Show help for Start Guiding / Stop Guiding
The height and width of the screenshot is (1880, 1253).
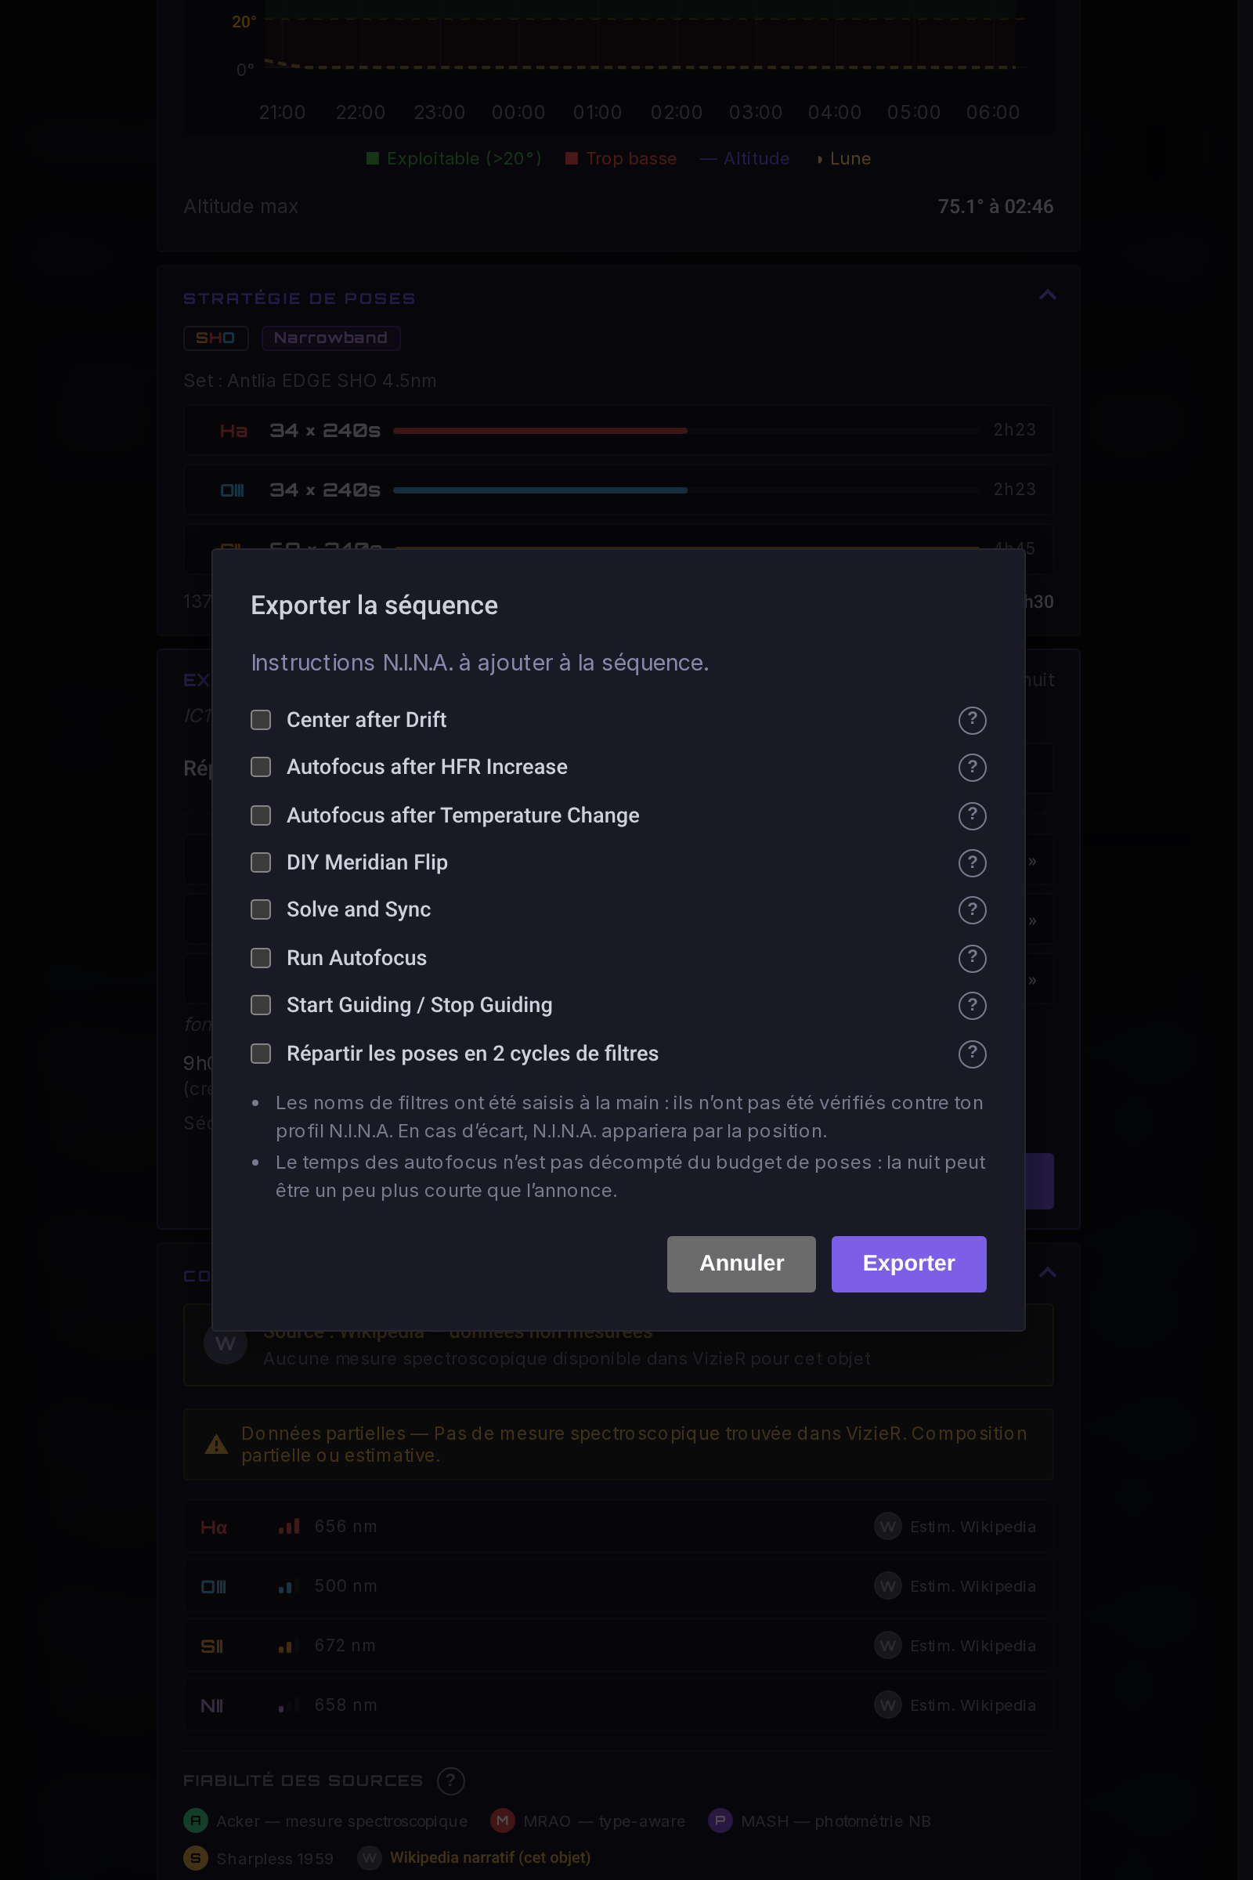coord(972,1005)
